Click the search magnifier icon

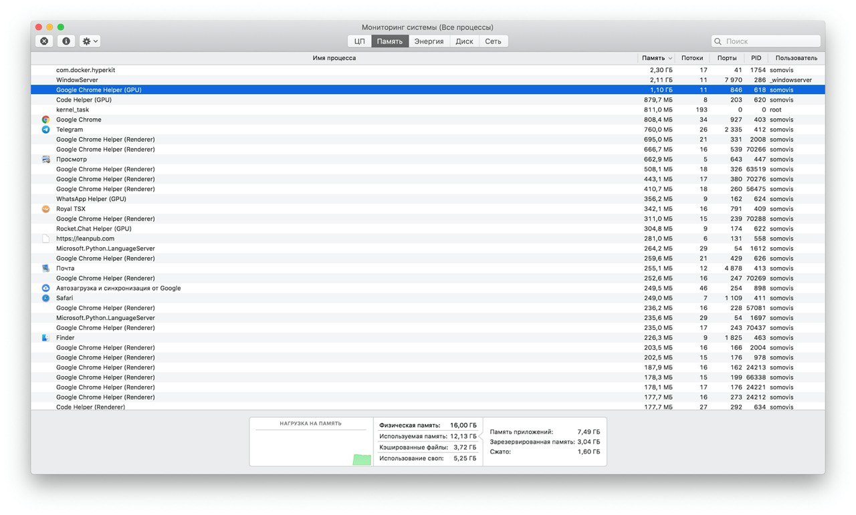719,41
